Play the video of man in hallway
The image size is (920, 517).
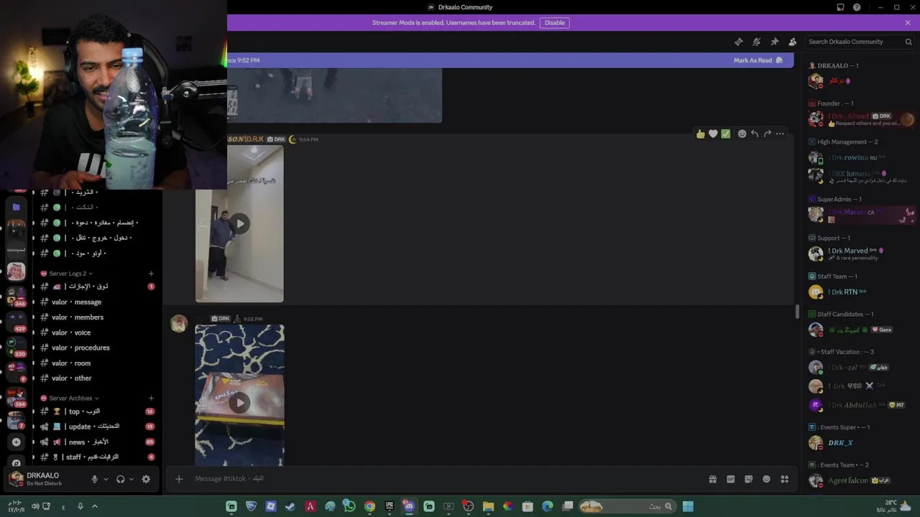coord(239,223)
